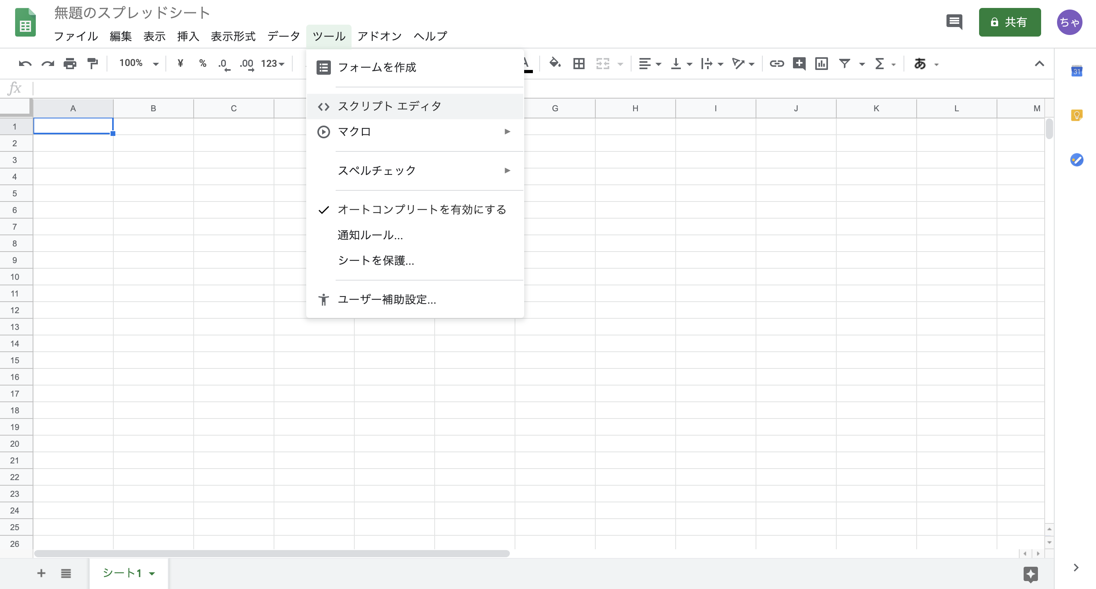
Task: Insert a chart from the toolbar
Action: (x=822, y=64)
